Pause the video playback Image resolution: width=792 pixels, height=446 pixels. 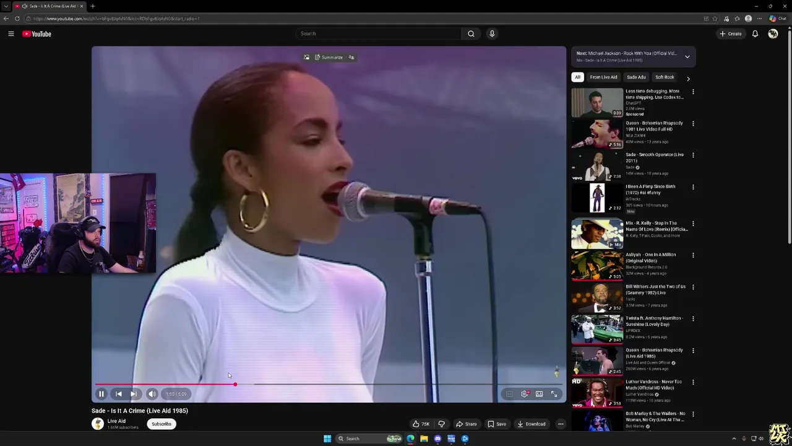click(x=101, y=394)
